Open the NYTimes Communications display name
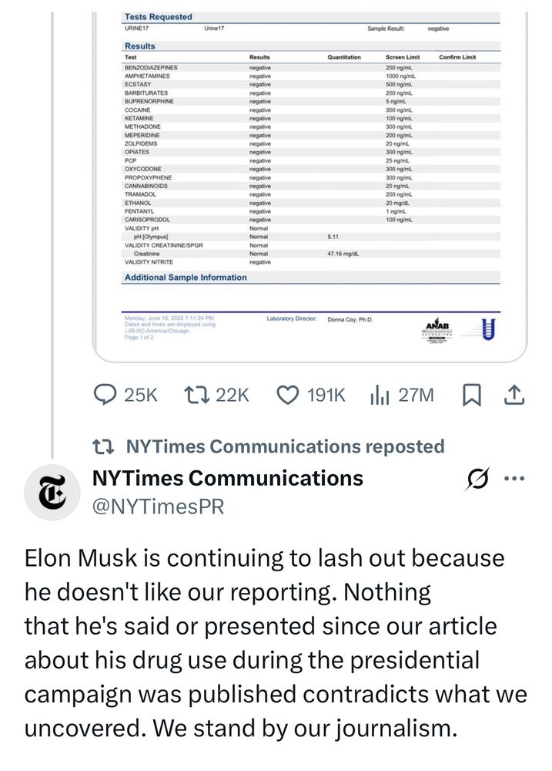Image resolution: width=552 pixels, height=771 pixels. pos(227,478)
